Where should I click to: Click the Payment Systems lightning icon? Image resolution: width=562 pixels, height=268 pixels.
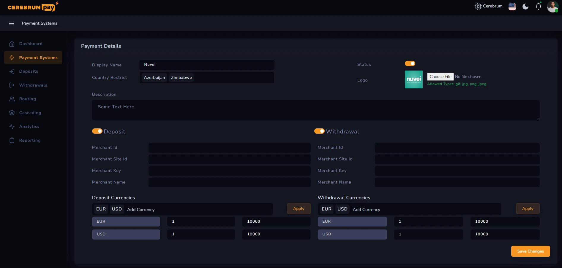coord(12,58)
